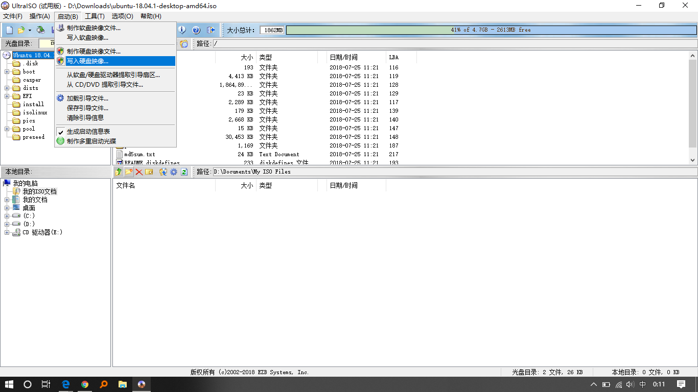Expand the pool folder in the disc tree
The height and width of the screenshot is (392, 698).
tap(7, 129)
